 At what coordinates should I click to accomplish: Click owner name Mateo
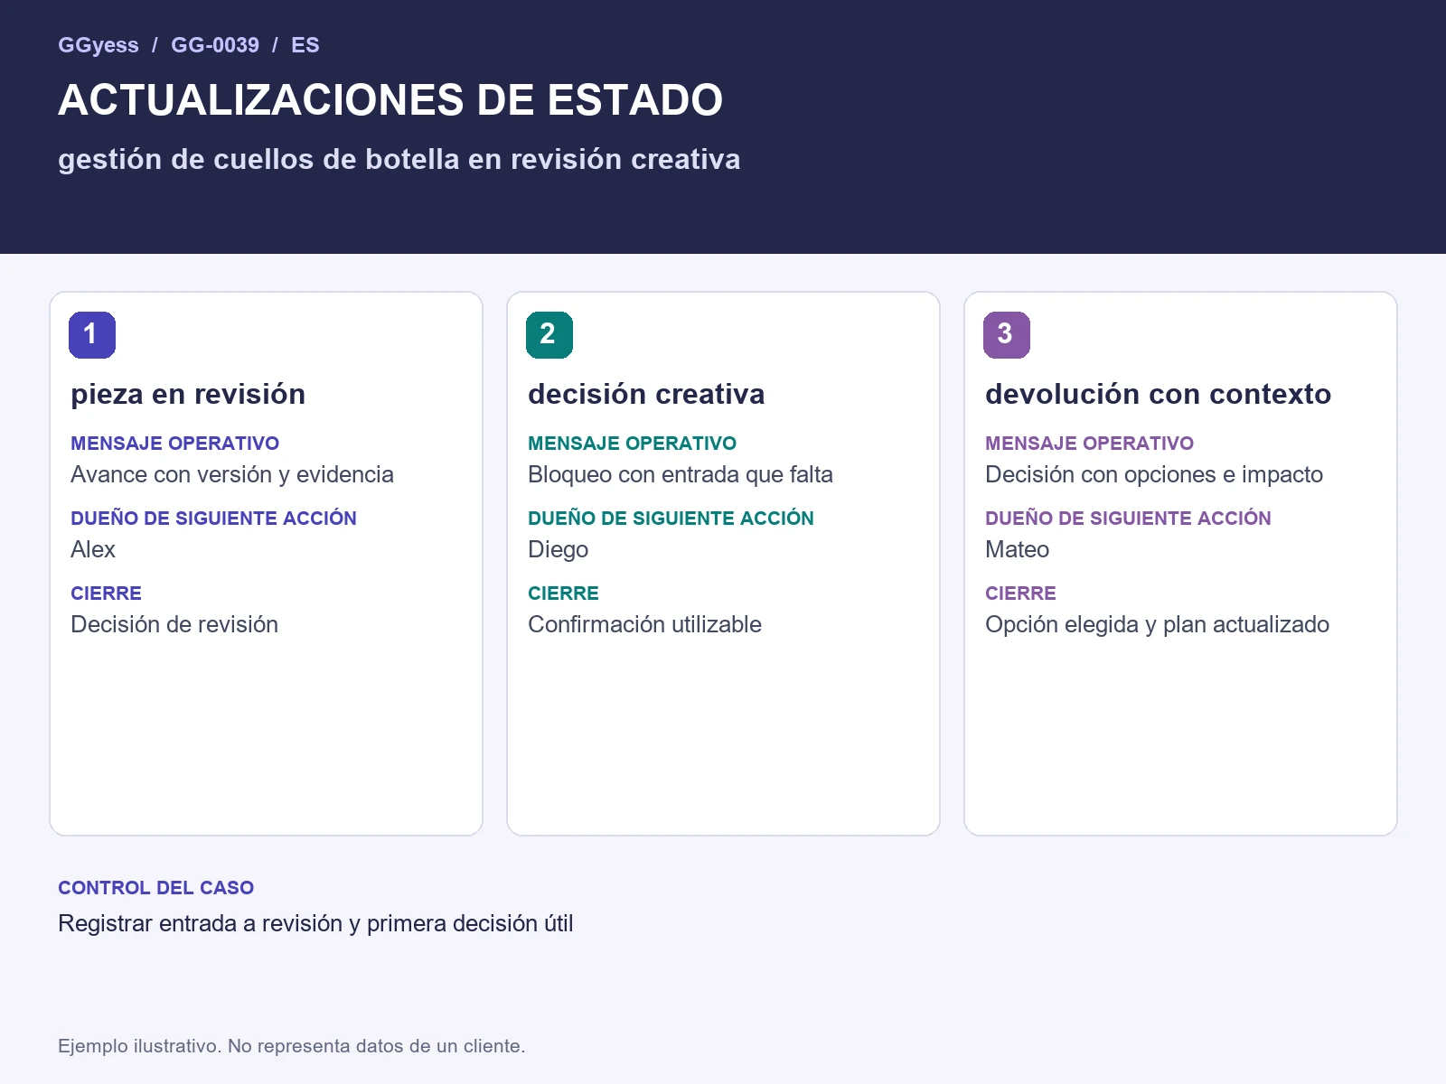click(x=1017, y=549)
